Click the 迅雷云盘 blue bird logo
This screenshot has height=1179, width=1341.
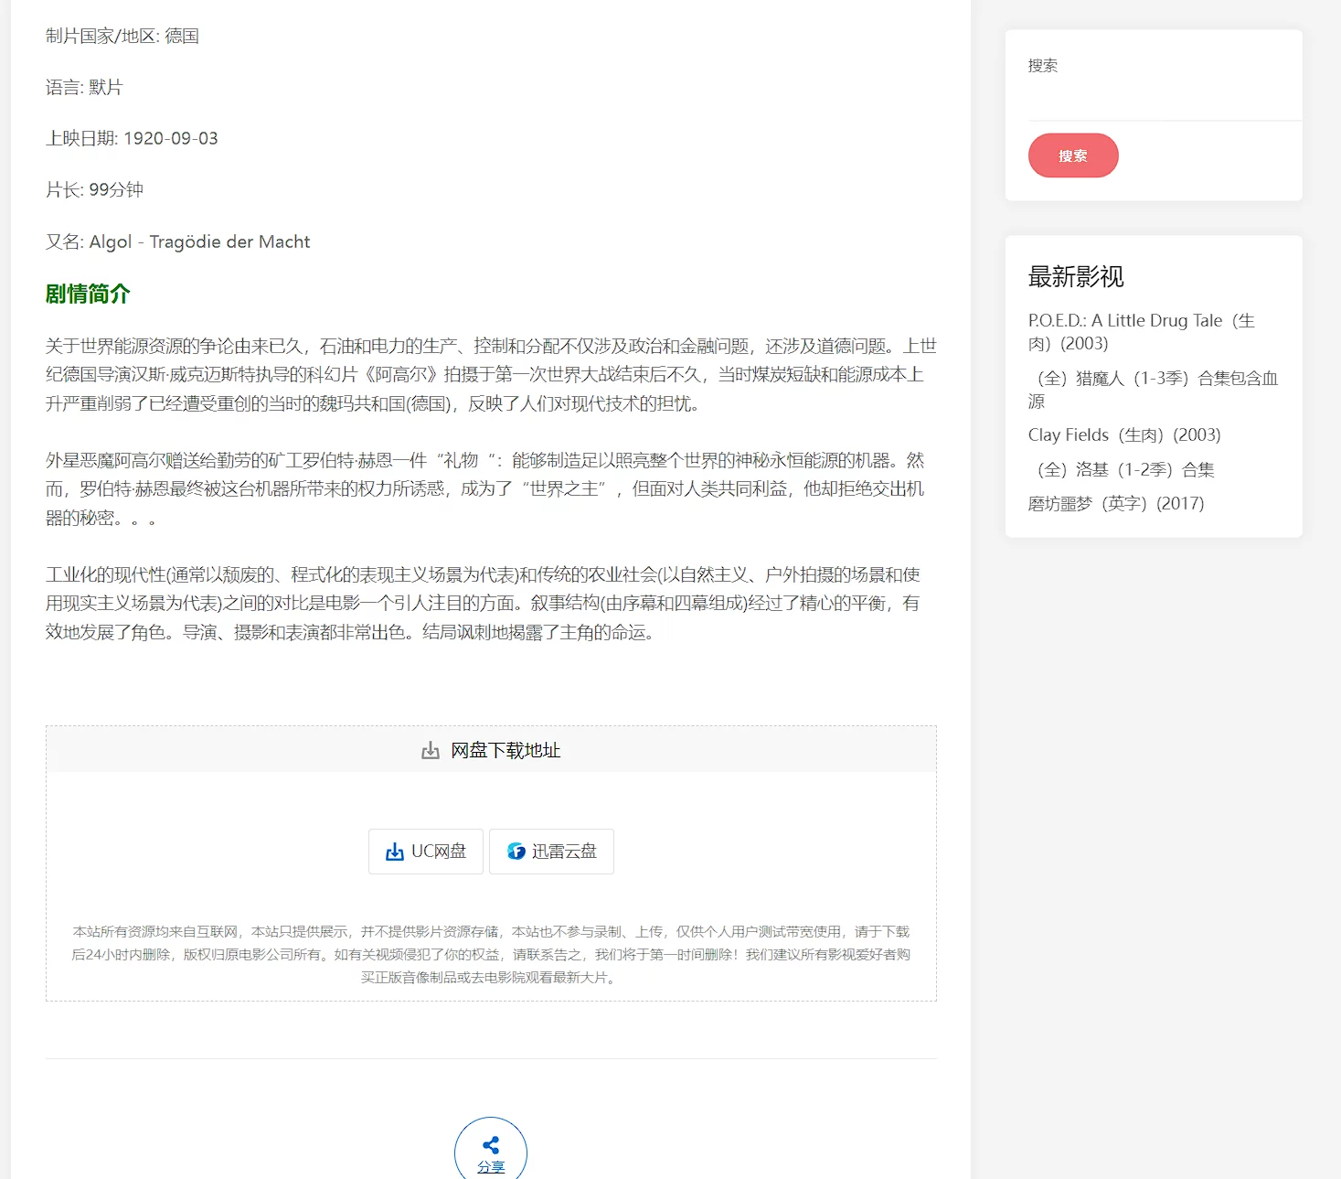coord(516,852)
